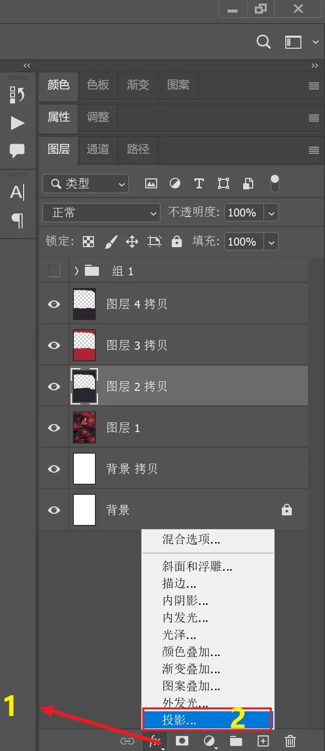Filter layers by pixel layers icon
The height and width of the screenshot is (751, 325).
coord(151,184)
